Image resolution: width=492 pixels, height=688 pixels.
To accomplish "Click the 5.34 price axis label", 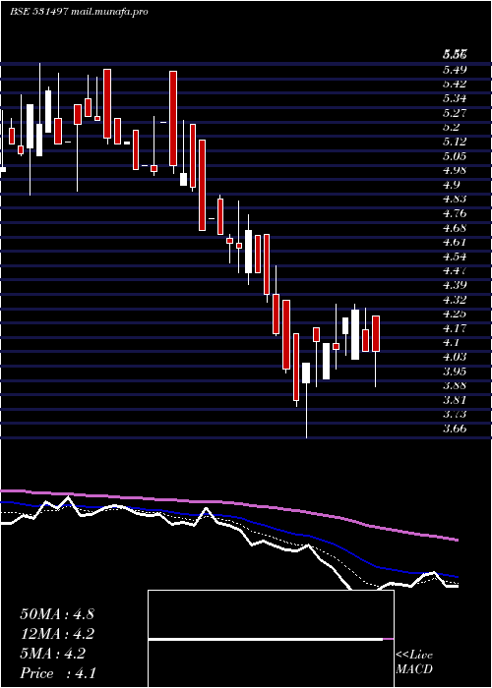I will 455,98.
